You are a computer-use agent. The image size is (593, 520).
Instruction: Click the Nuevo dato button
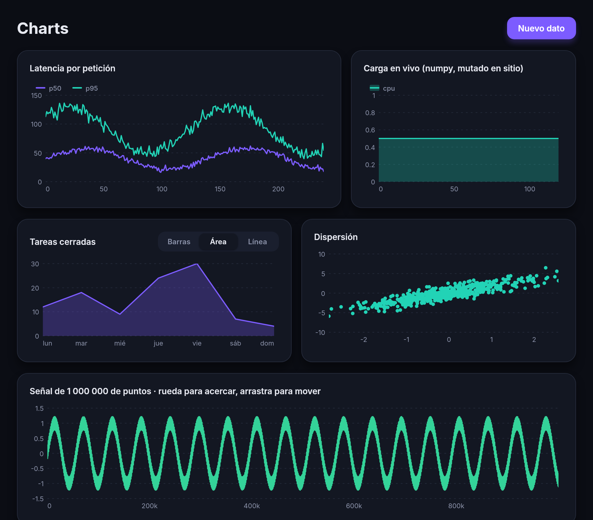pos(541,28)
